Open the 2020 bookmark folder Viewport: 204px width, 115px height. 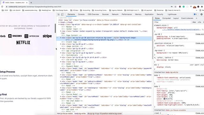(x=5, y=10)
